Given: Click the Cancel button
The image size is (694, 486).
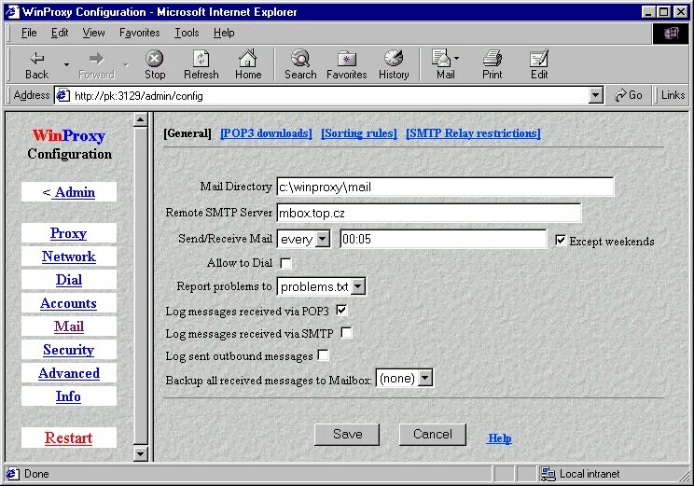Looking at the screenshot, I should point(433,434).
